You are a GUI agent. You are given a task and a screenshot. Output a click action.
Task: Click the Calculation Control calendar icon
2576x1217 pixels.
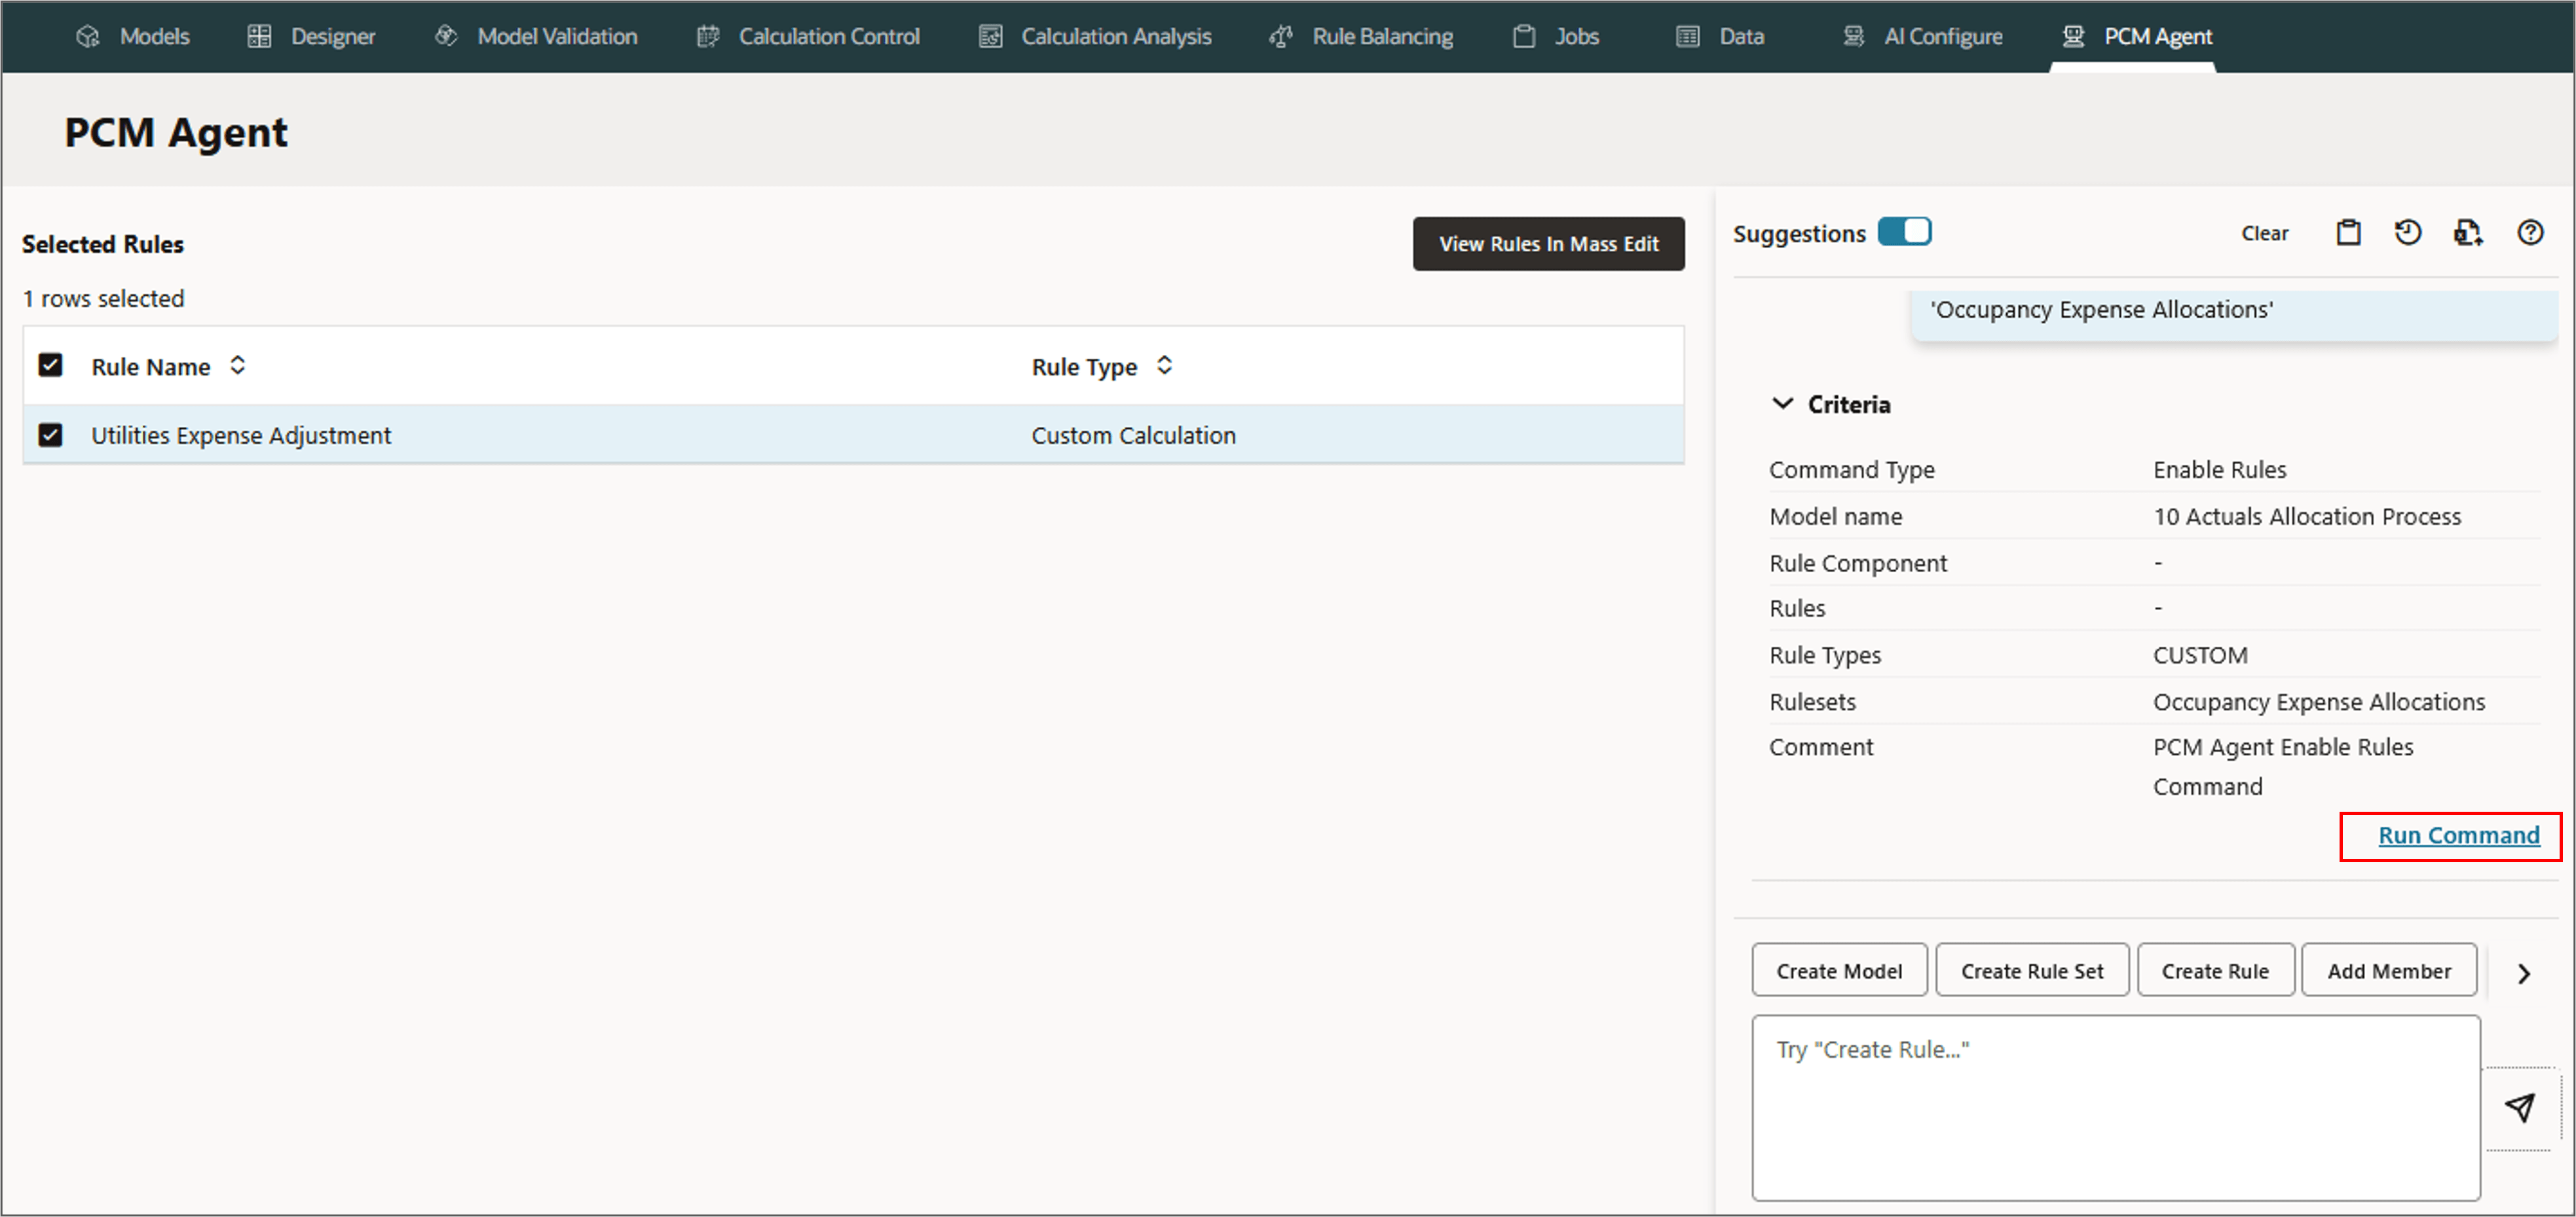pyautogui.click(x=708, y=37)
